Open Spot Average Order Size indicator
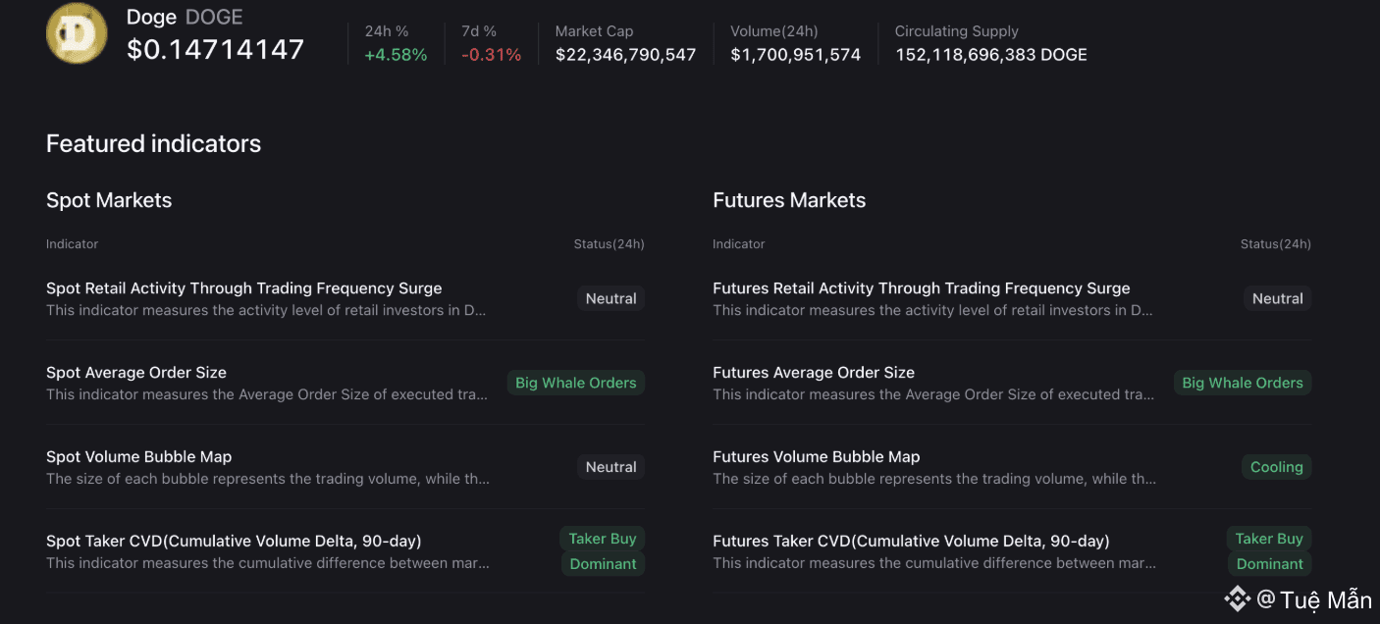Screen dimensions: 1380x624 [136, 373]
